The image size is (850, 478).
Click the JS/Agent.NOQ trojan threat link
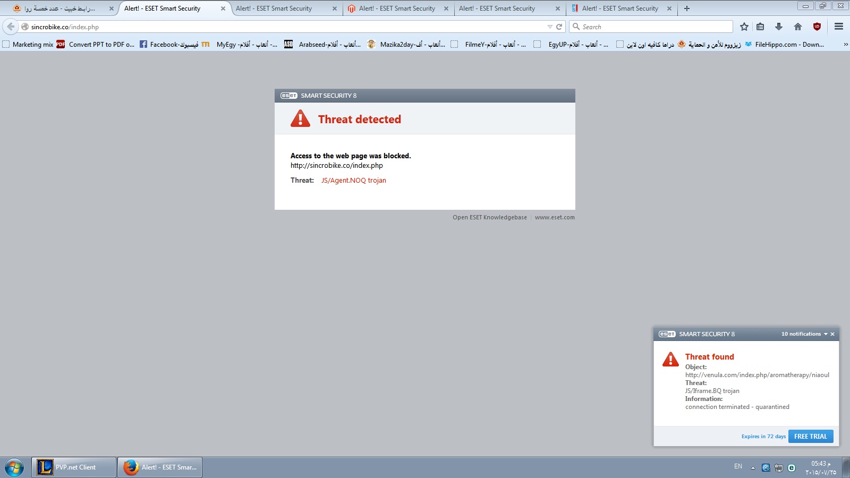click(x=354, y=181)
